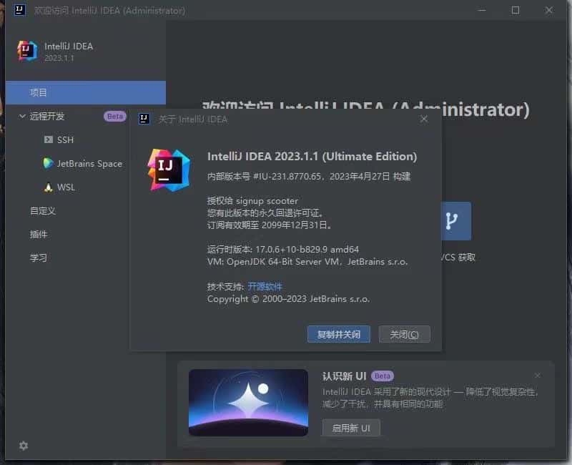Click the Beta badge next to 认识新 UI
The height and width of the screenshot is (465, 572).
point(383,376)
